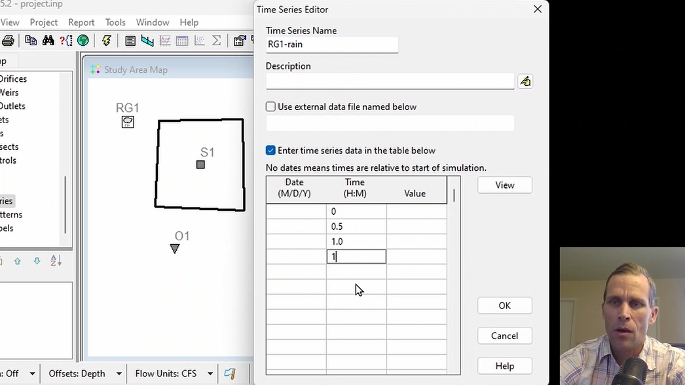
Task: Expand the Offsets: Depth dropdown
Action: click(x=119, y=374)
